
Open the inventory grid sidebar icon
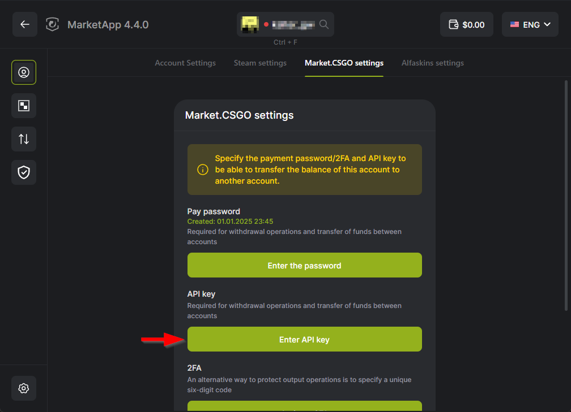pos(24,106)
